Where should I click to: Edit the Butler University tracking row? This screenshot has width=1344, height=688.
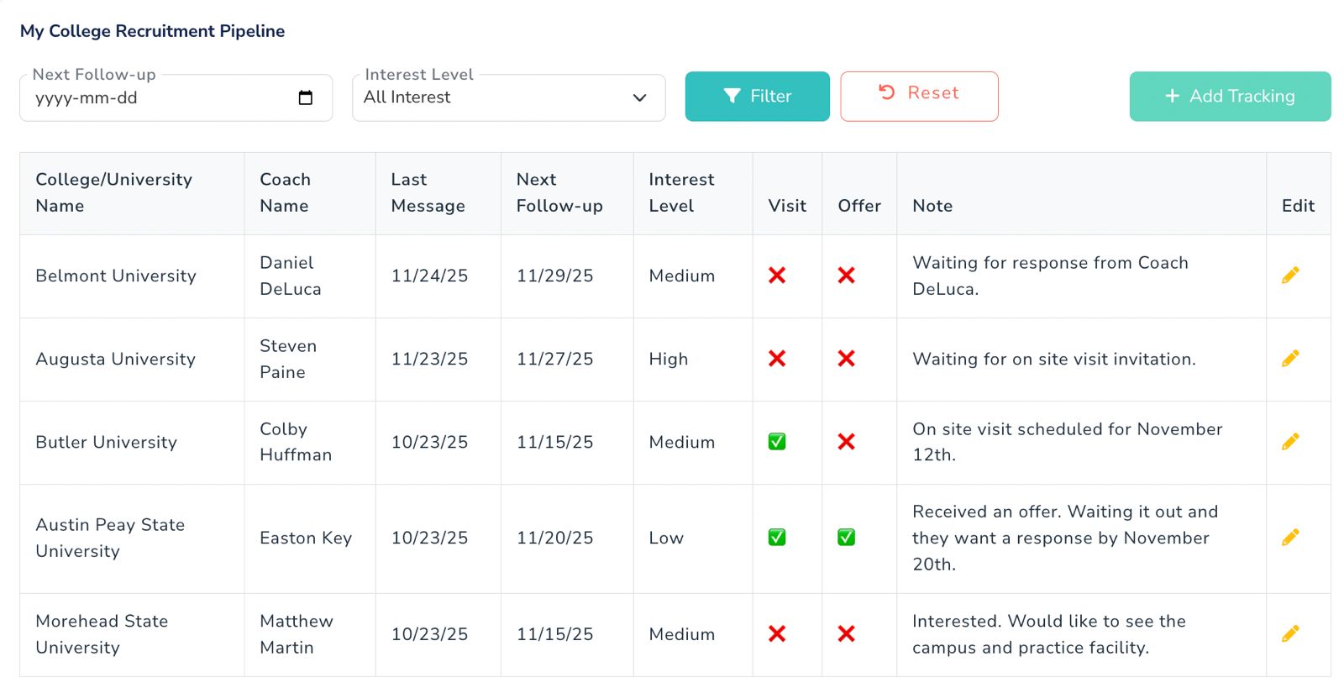coord(1290,442)
